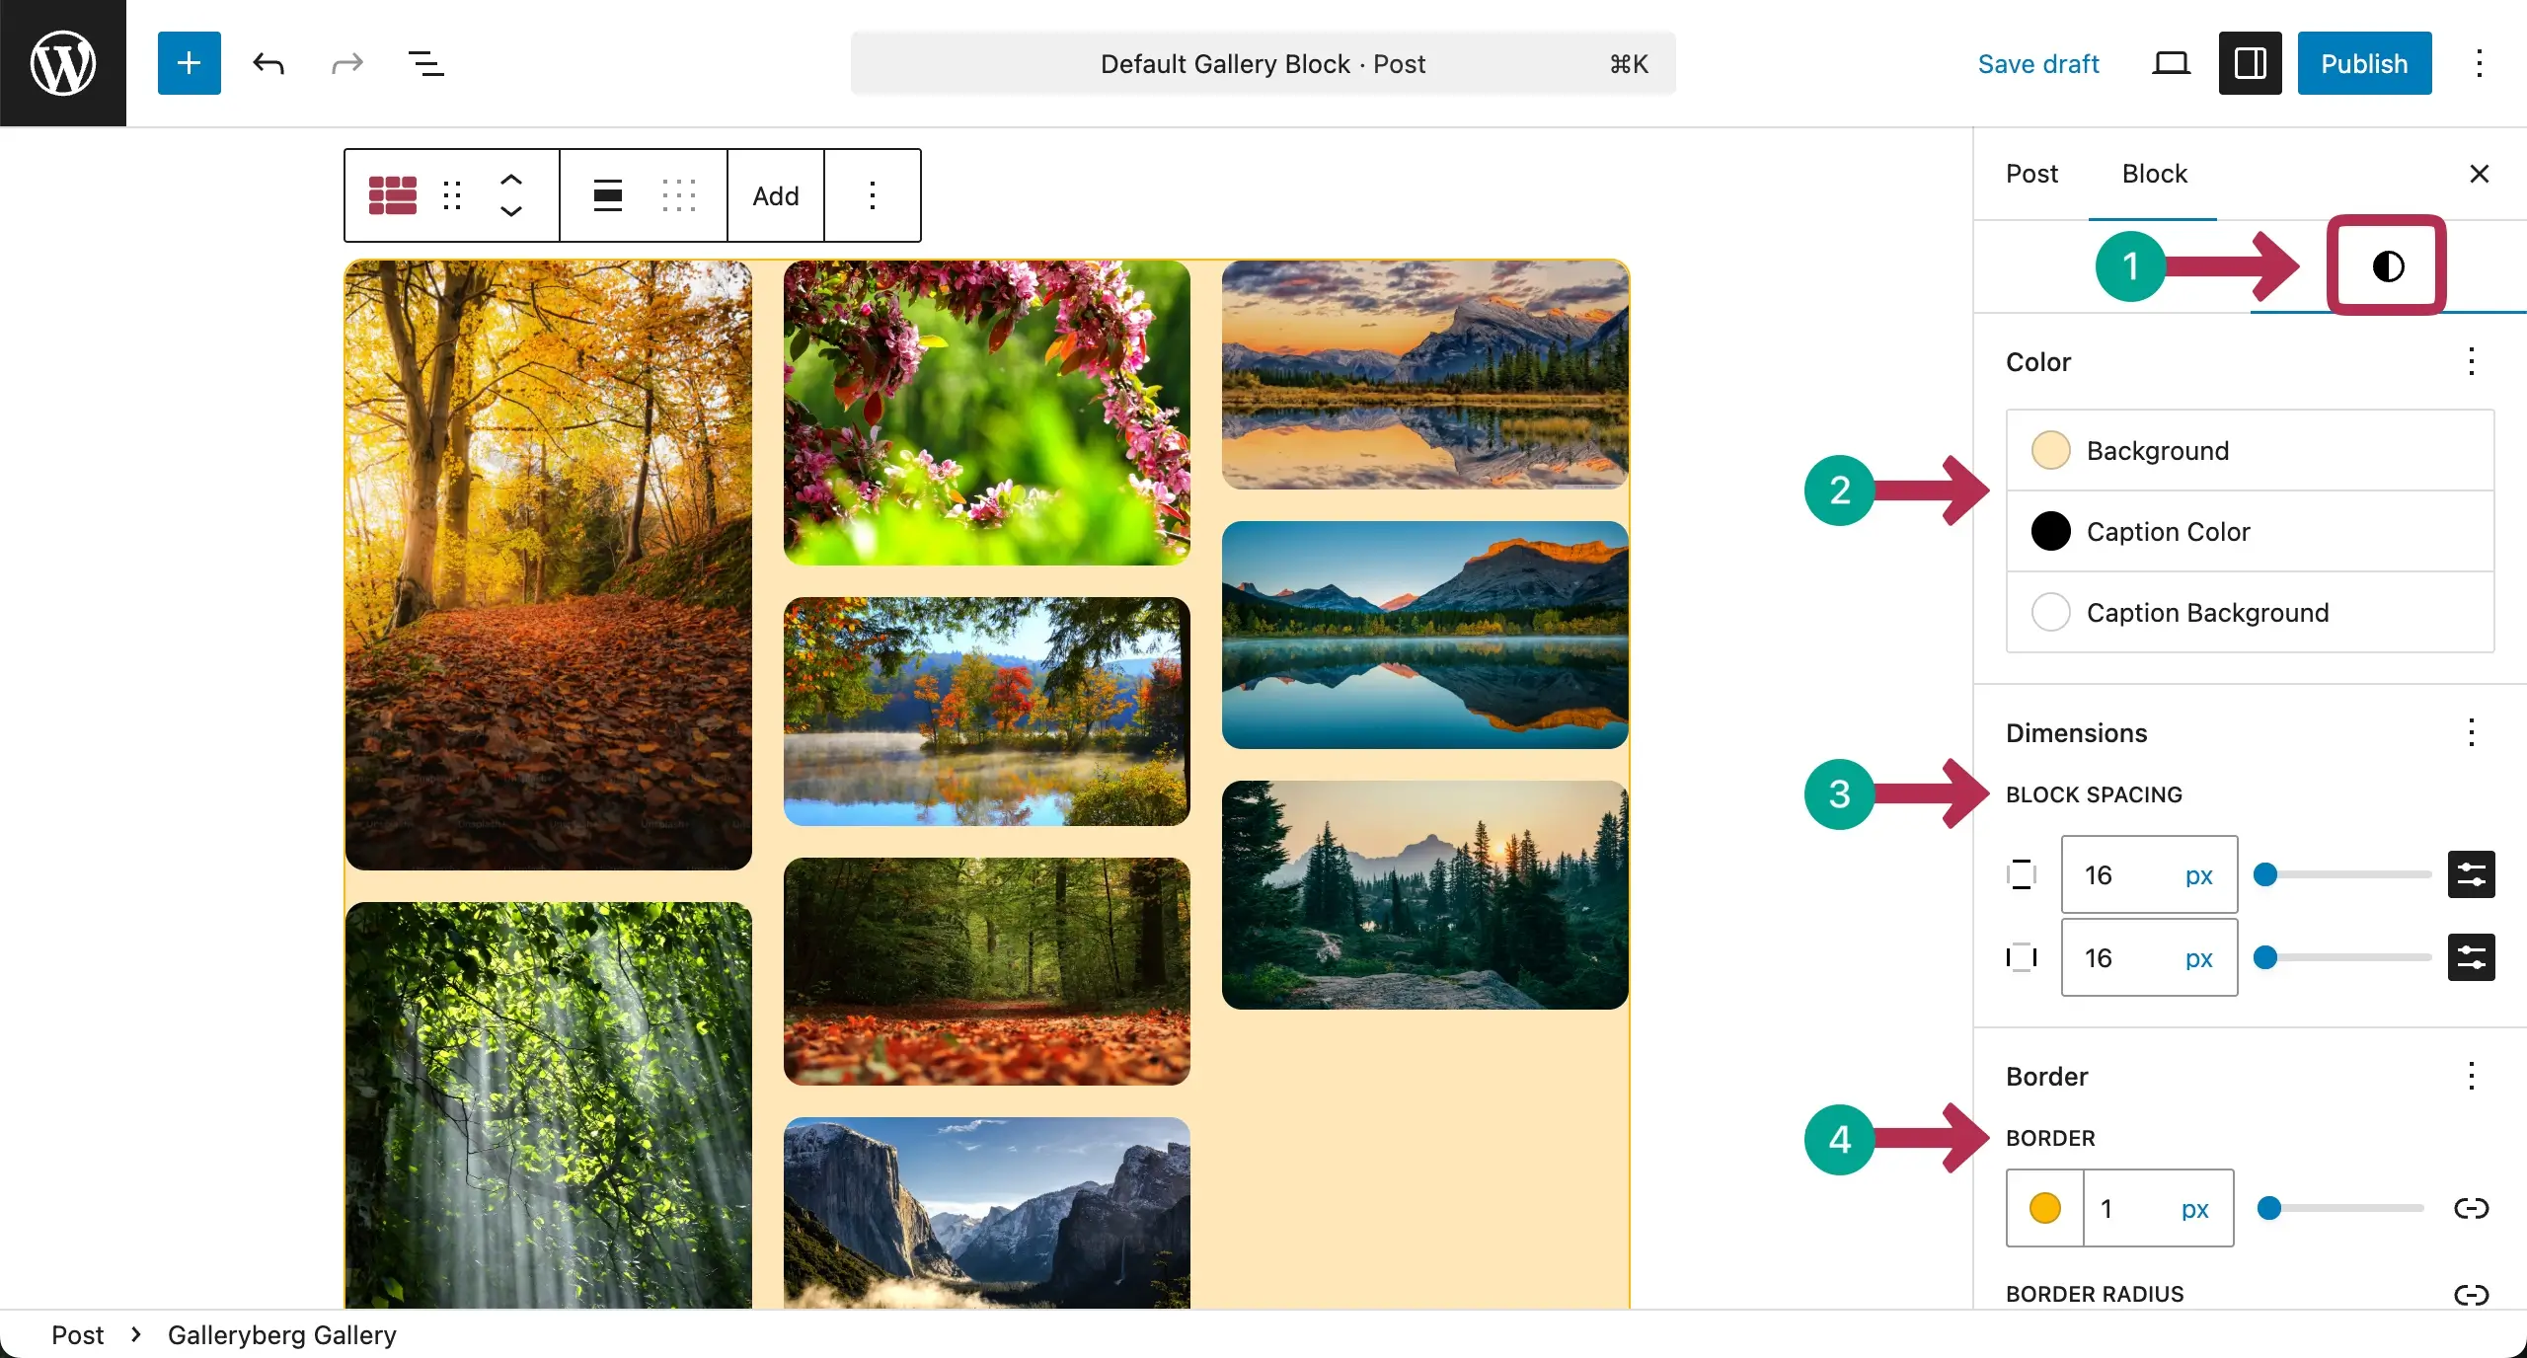
Task: Open Border panel options menu
Action: click(2471, 1076)
